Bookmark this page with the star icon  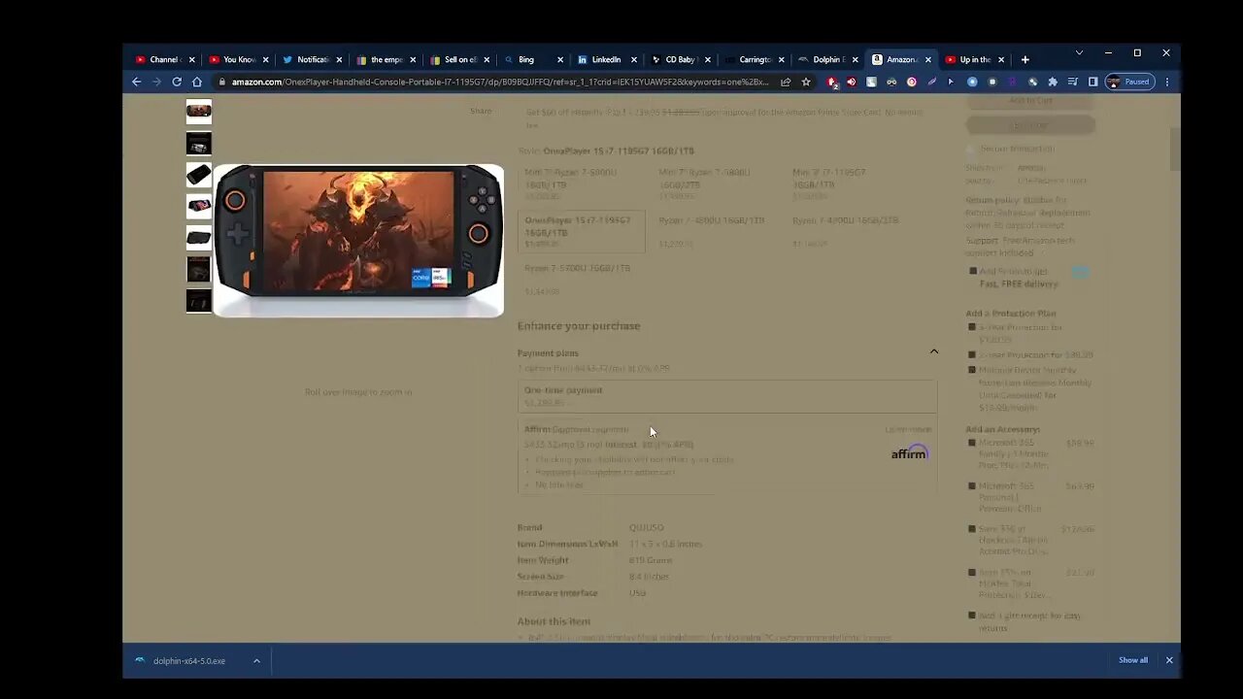[x=806, y=82]
